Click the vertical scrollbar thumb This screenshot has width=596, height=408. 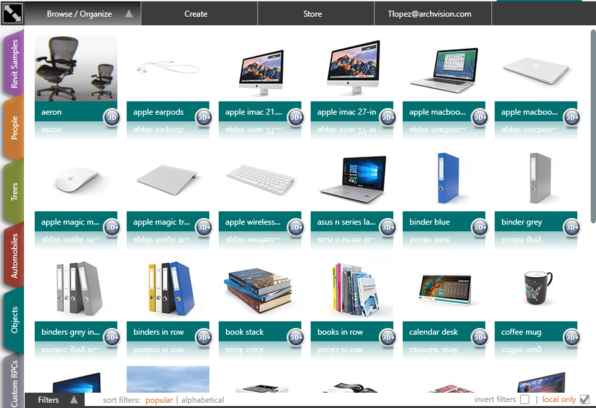coord(593,125)
